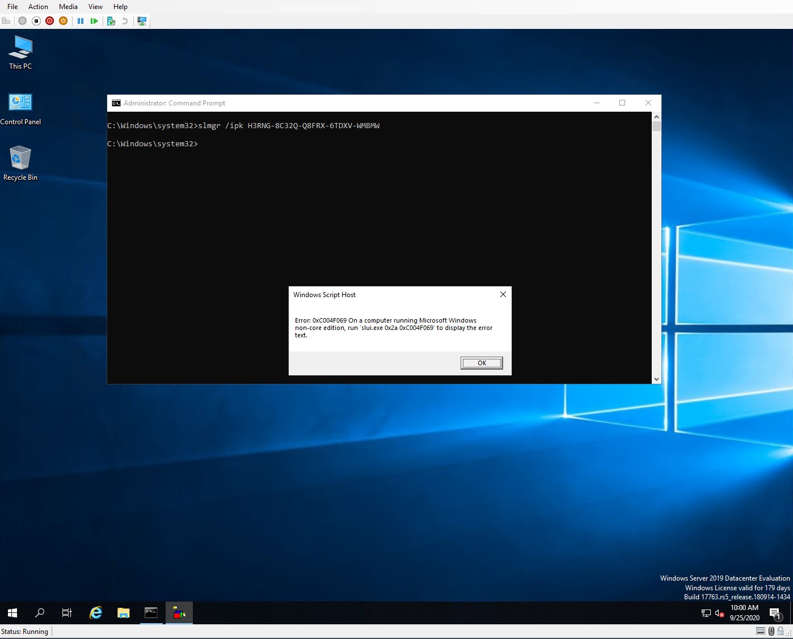Open the View menu
Screen dimensions: 793x639
click(x=95, y=7)
